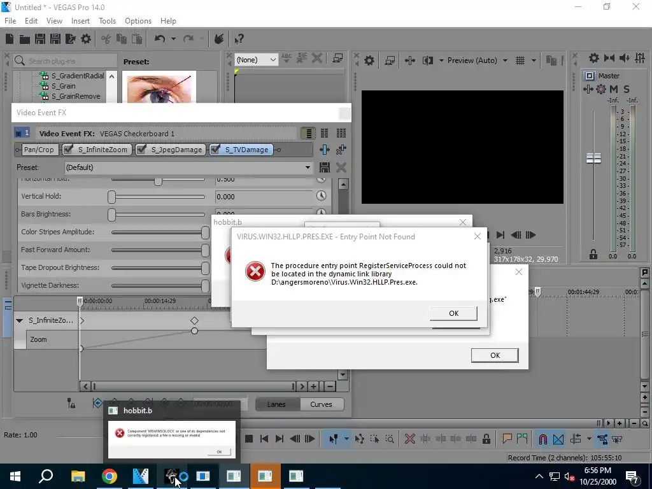
Task: Click the Undo arrow icon
Action: point(160,39)
